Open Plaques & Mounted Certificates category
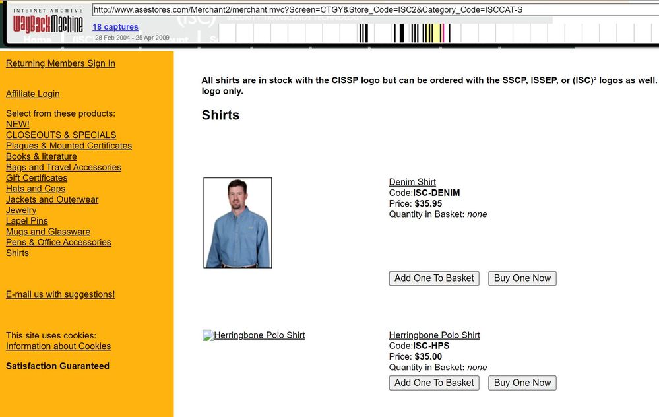 coord(69,146)
